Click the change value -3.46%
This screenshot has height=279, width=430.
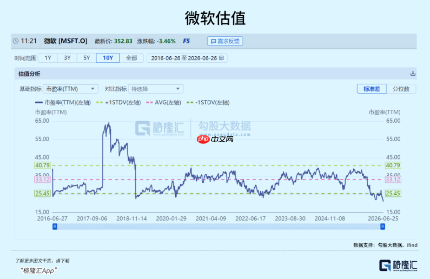click(166, 41)
